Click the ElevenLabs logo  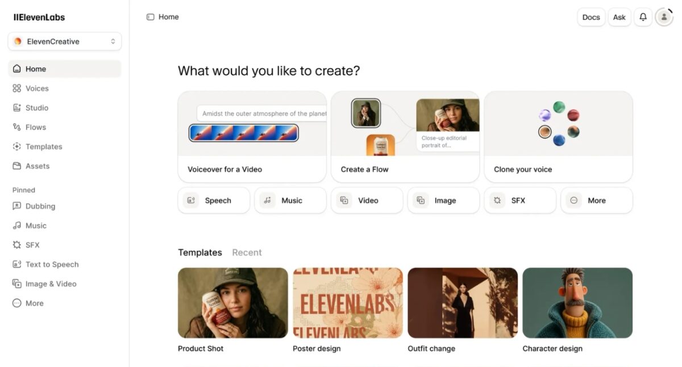click(x=39, y=17)
